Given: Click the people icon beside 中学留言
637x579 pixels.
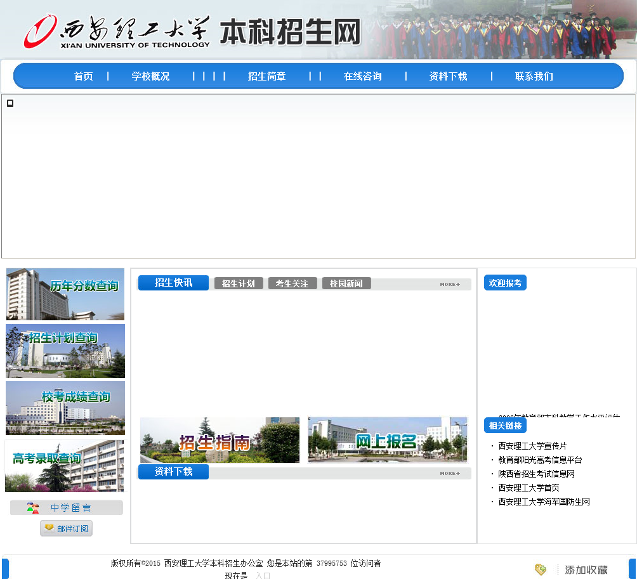Looking at the screenshot, I should click(33, 507).
